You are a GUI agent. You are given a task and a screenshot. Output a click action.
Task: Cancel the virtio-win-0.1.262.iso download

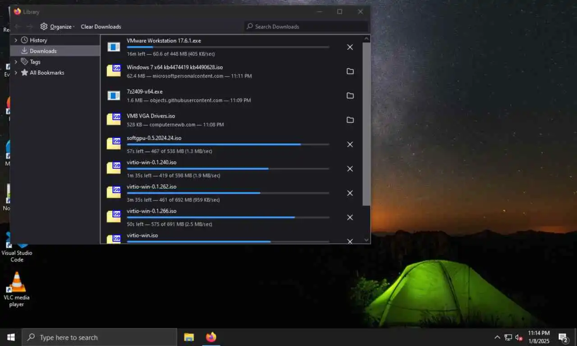(350, 193)
